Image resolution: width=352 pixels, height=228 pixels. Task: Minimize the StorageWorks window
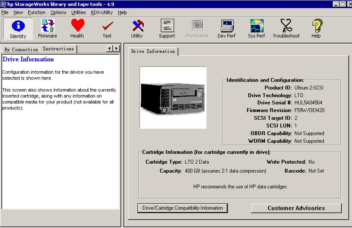[336, 4]
